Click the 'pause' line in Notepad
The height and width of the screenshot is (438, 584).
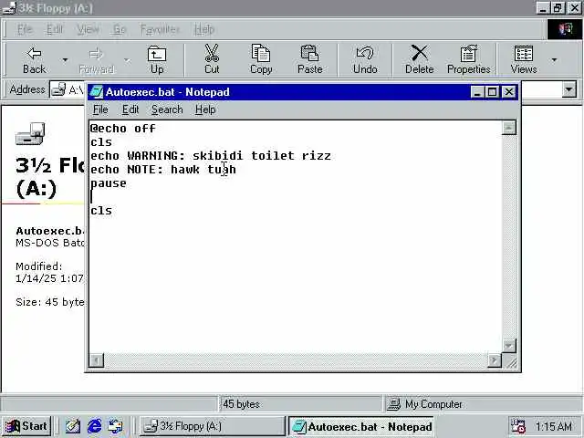click(x=109, y=183)
